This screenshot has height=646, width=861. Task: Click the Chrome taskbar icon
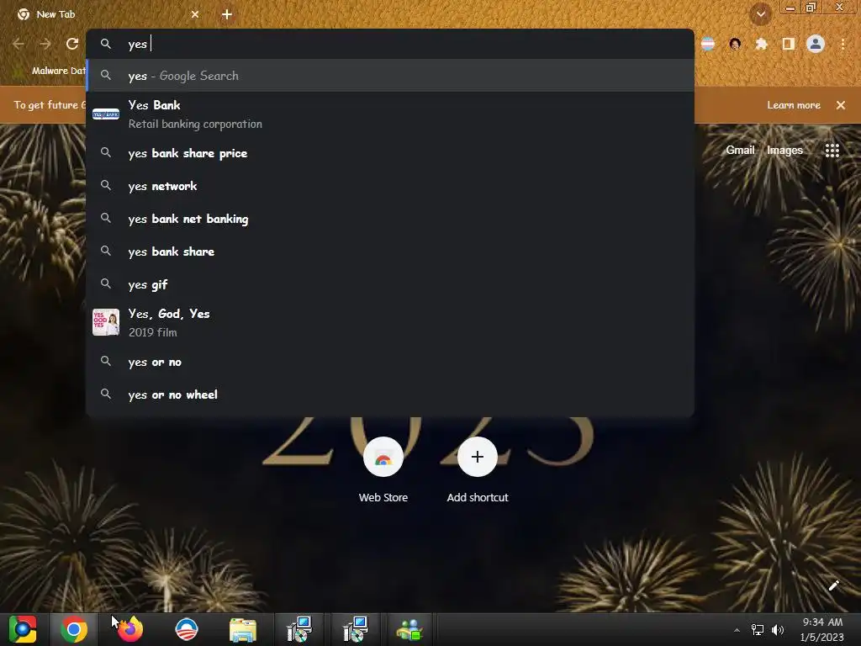[74, 629]
